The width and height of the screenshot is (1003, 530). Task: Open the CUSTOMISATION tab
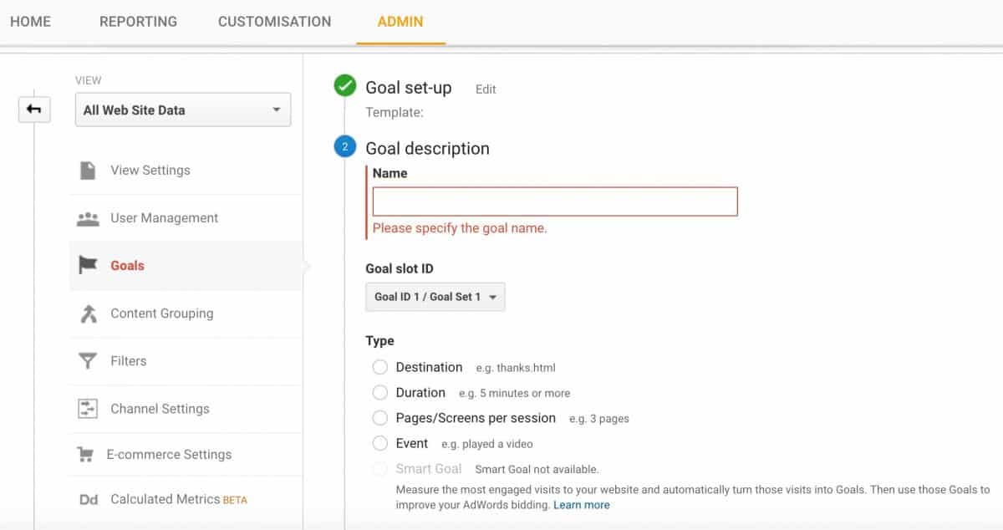click(274, 22)
